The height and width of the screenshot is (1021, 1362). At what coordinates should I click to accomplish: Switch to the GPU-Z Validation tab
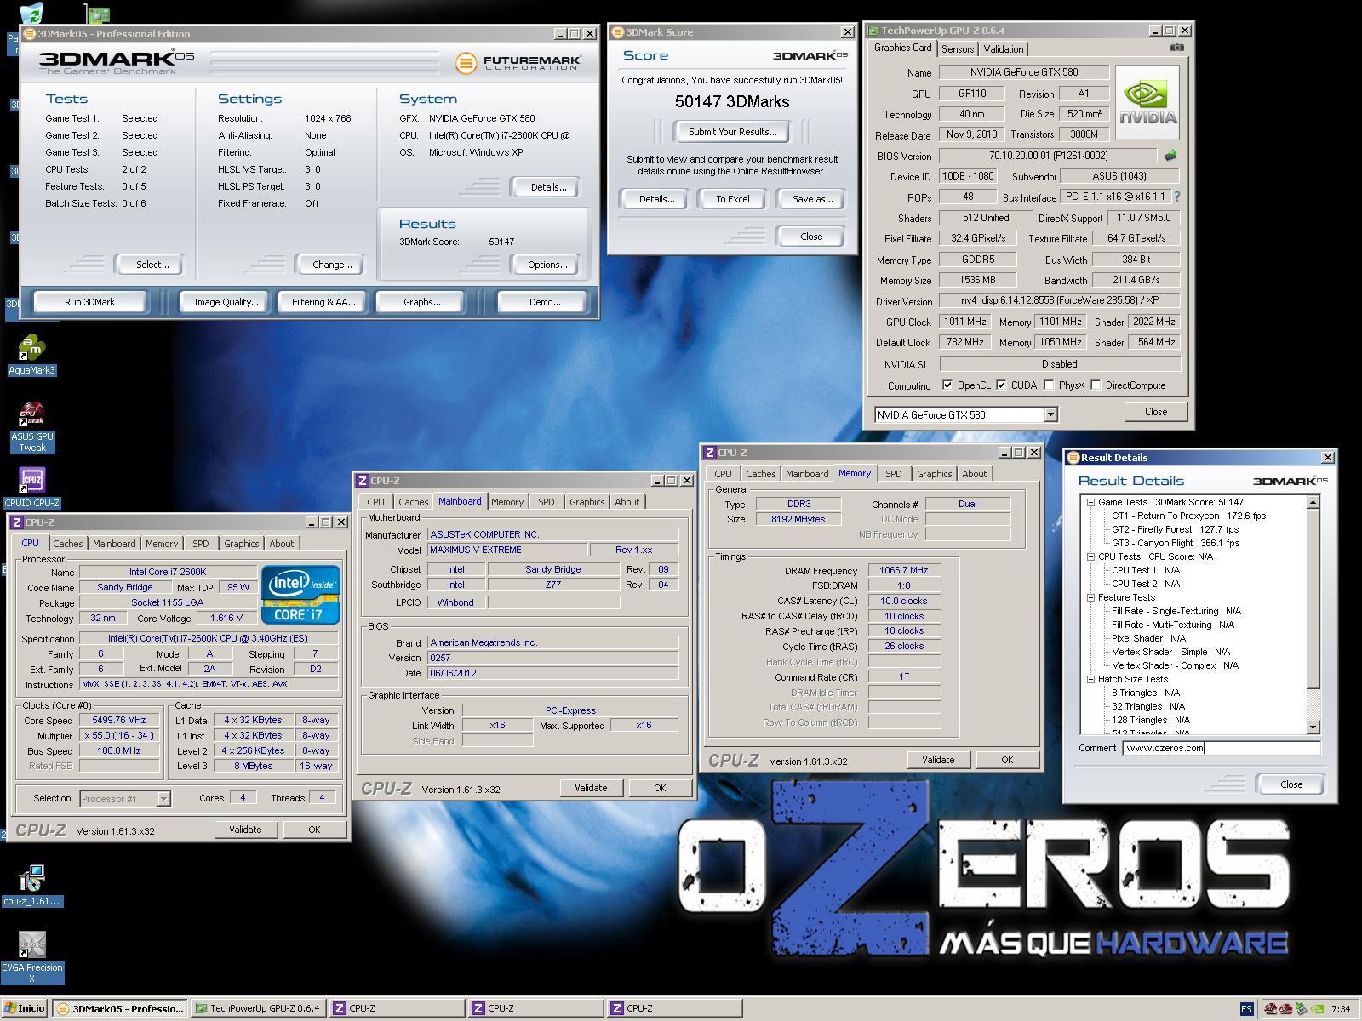pyautogui.click(x=1004, y=49)
